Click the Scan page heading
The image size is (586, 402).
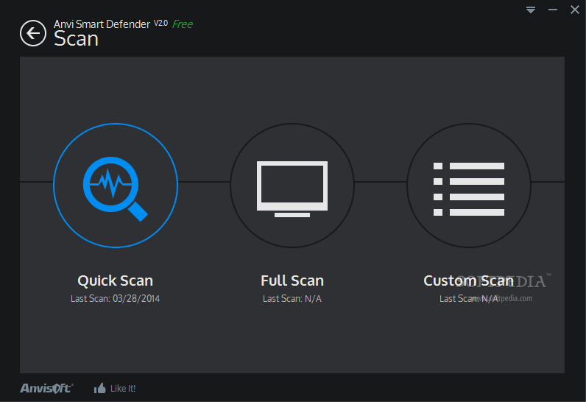click(x=77, y=39)
